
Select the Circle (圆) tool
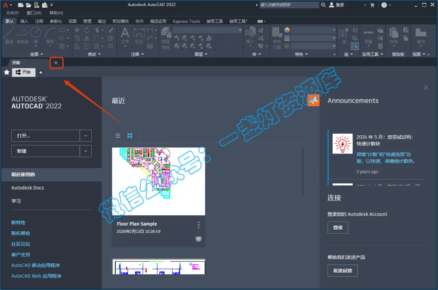click(35, 35)
